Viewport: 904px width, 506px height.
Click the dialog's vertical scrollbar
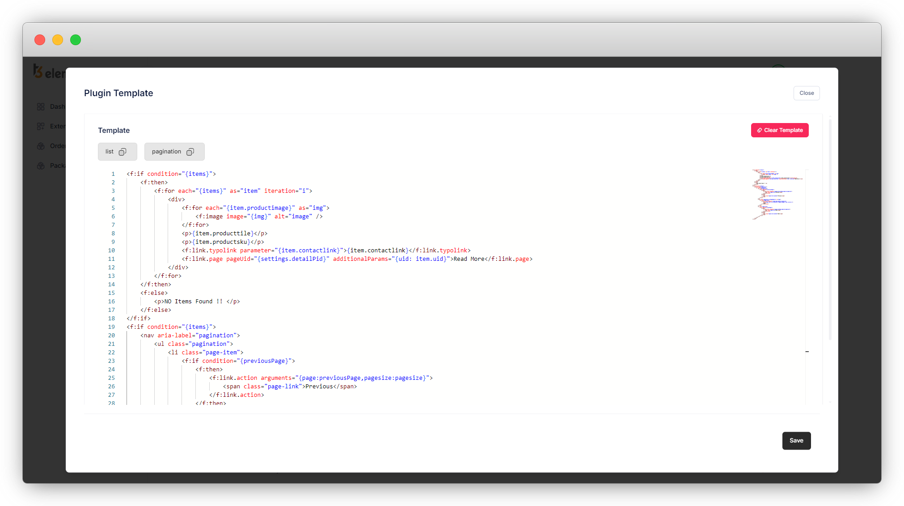830,228
